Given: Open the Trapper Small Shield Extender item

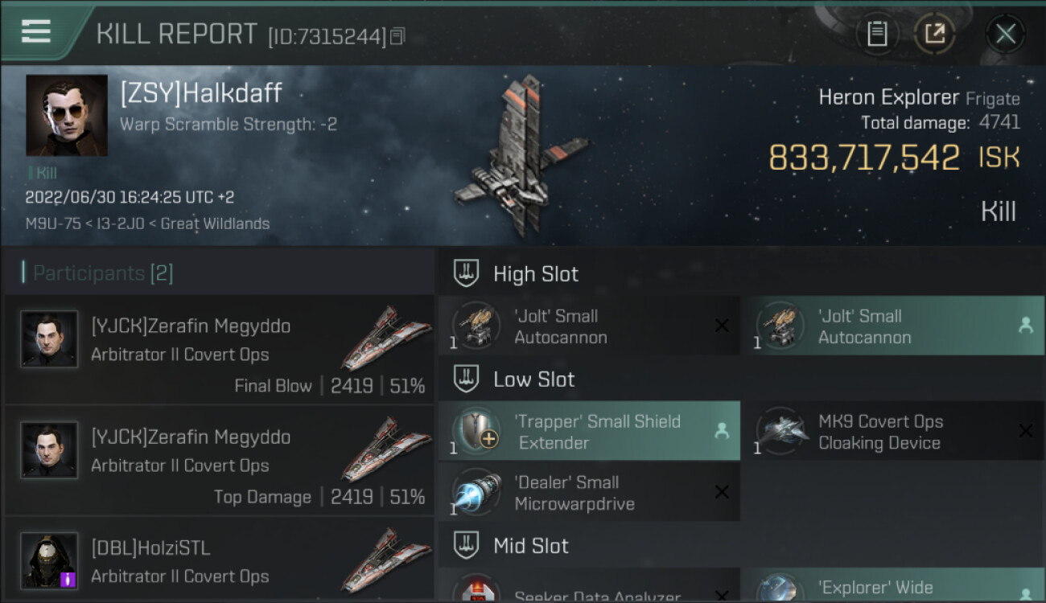Looking at the screenshot, I should 589,432.
